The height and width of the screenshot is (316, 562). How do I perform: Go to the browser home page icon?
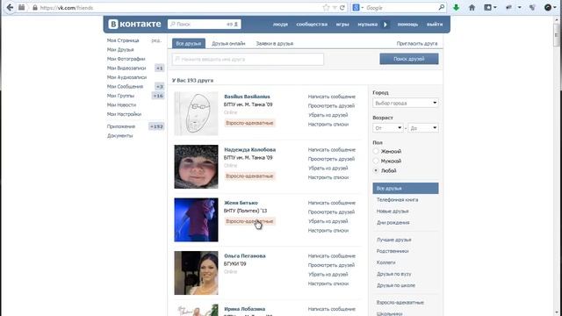[472, 8]
